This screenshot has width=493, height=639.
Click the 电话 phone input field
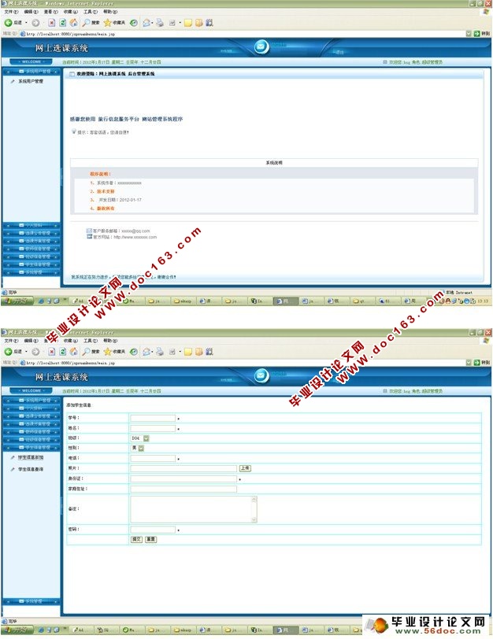(x=153, y=459)
